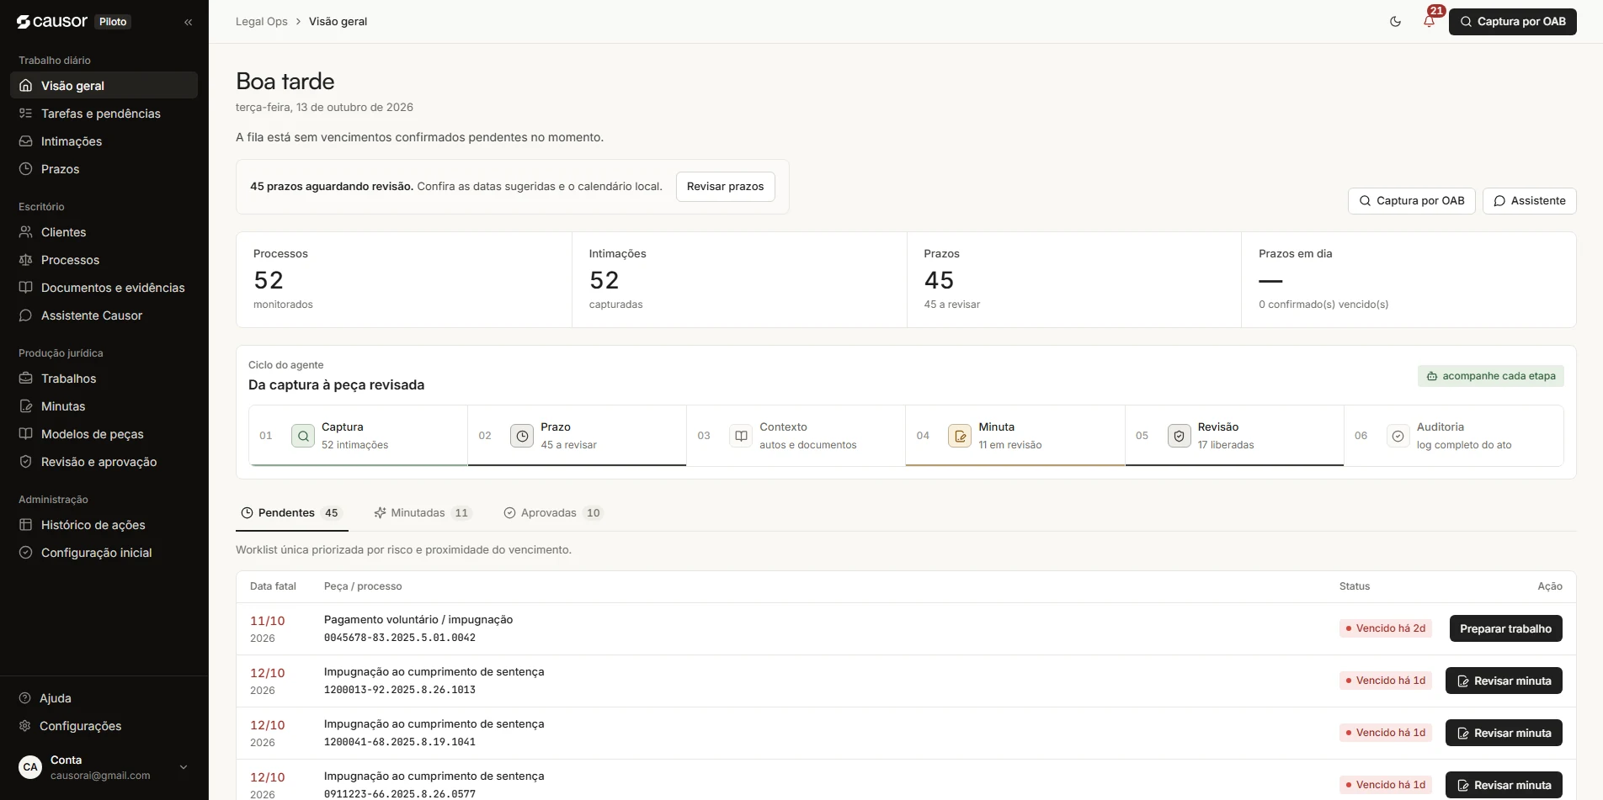Open Prazos clock icon in sidebar
Screen dimensions: 1603x800
coord(26,168)
